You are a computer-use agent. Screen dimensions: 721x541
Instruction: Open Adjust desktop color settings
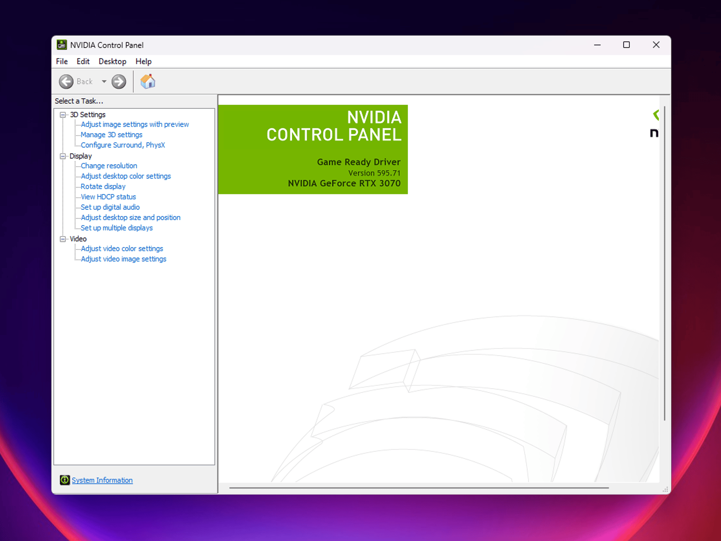(x=126, y=176)
